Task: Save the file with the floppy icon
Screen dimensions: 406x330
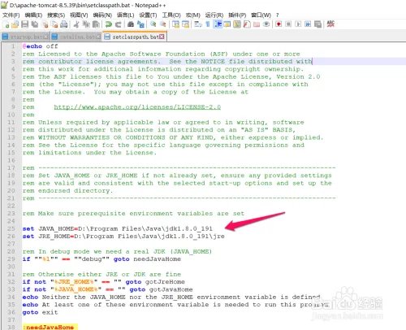Action: click(25, 24)
